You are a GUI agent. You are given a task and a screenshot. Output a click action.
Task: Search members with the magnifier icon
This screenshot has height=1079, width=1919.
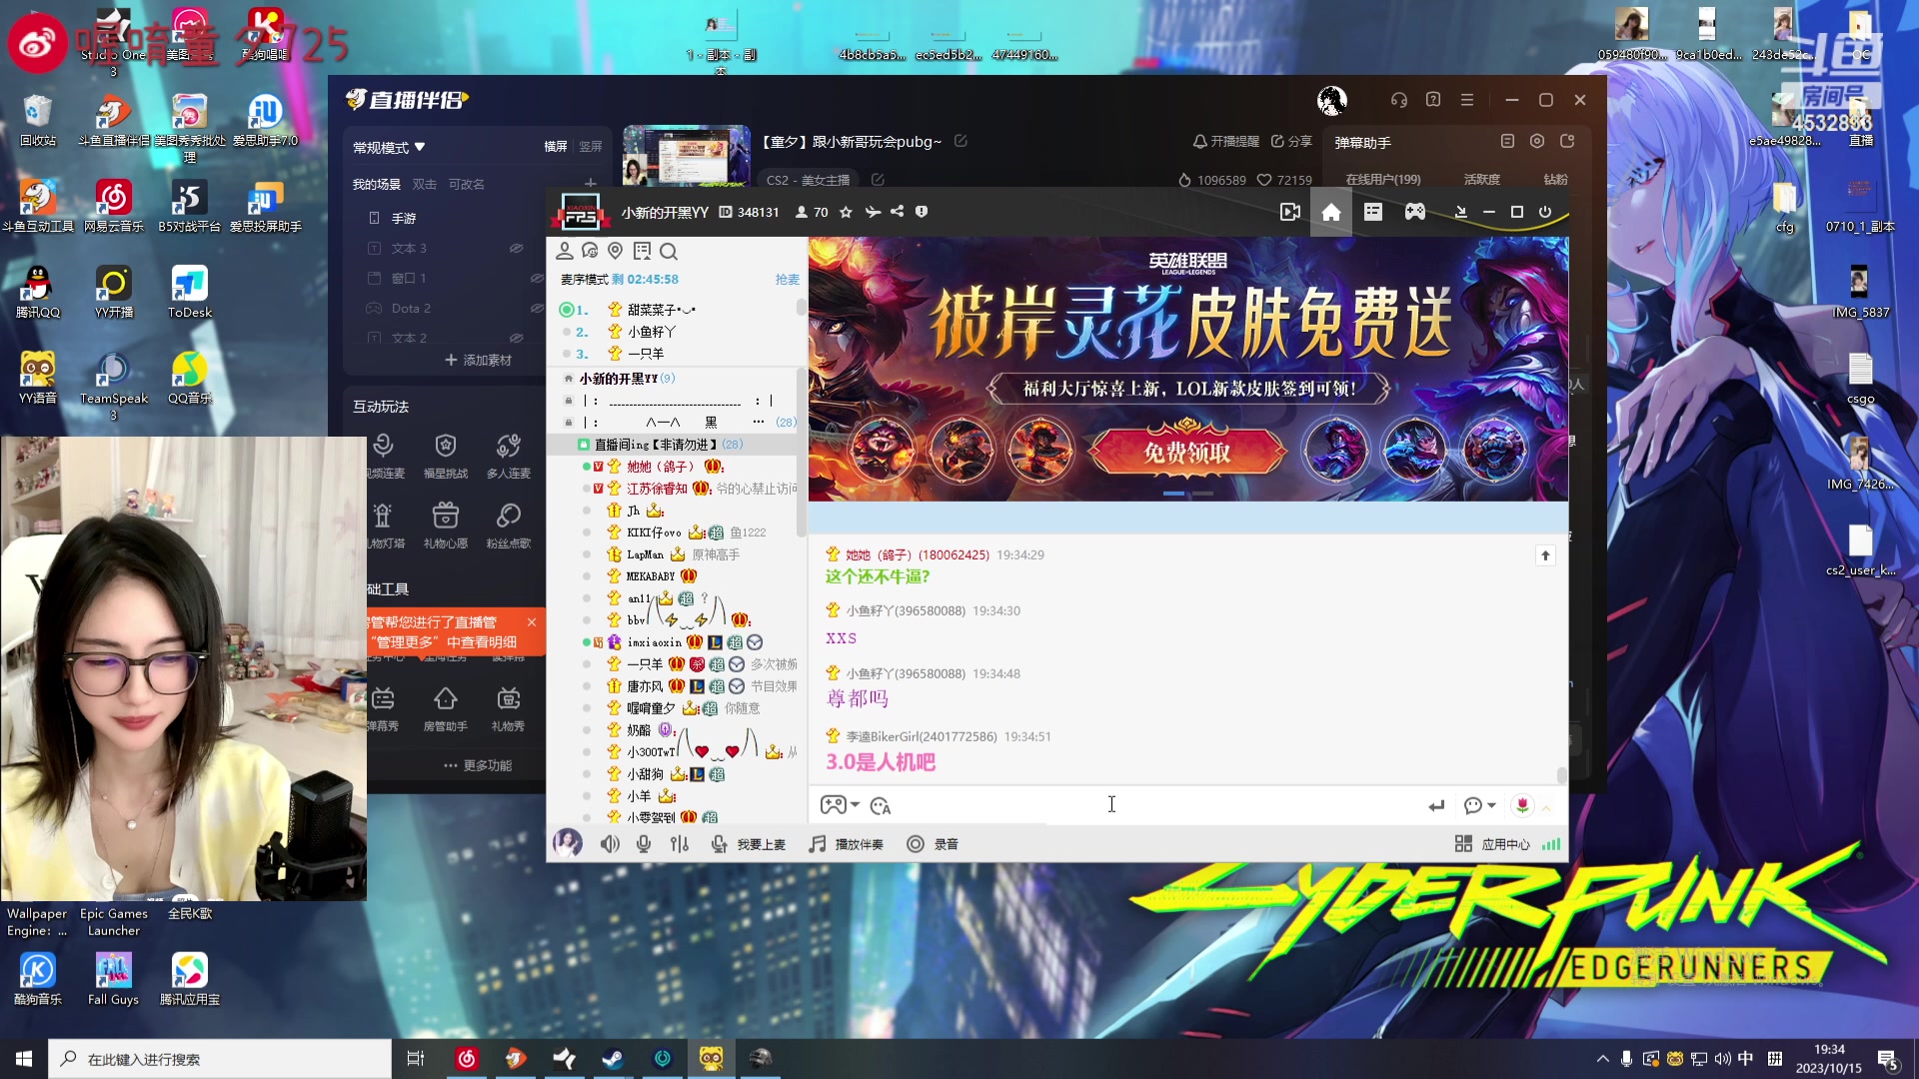coord(669,251)
